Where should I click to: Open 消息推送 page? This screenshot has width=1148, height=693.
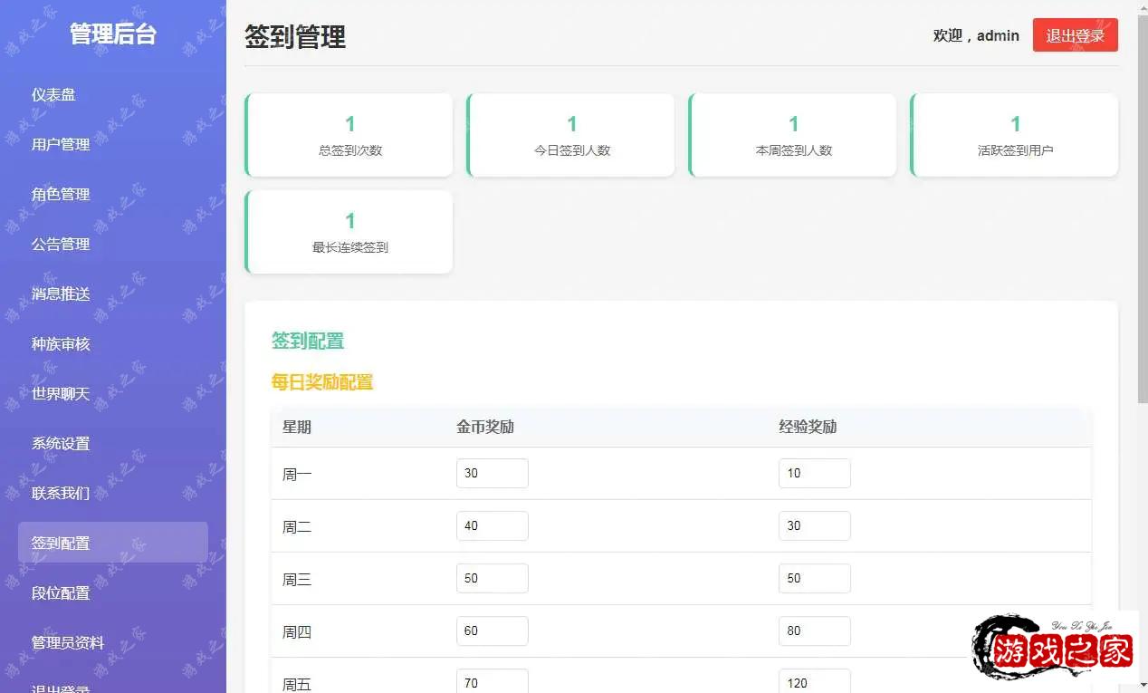pos(61,294)
